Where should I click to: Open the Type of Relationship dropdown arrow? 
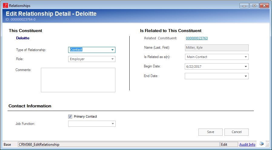click(112, 50)
